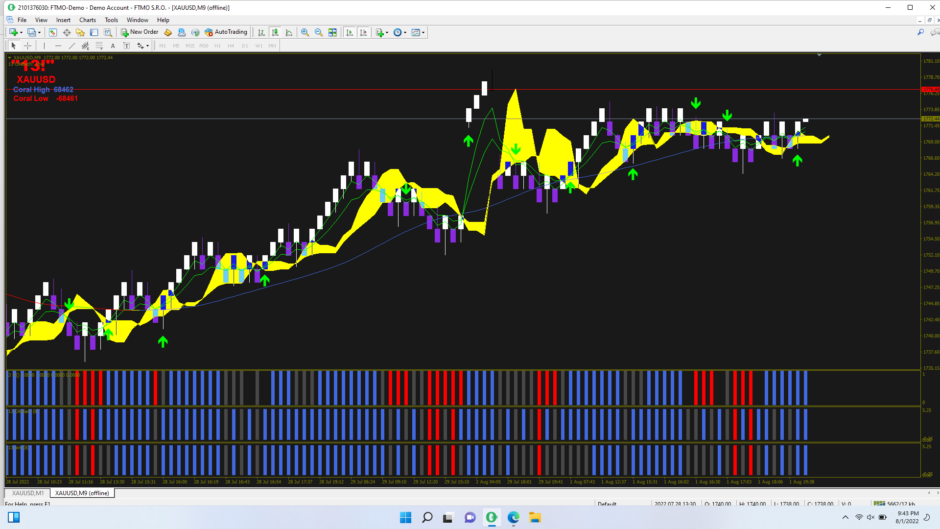Switch to candlestick chart mode
The width and height of the screenshot is (940, 529).
tap(275, 32)
